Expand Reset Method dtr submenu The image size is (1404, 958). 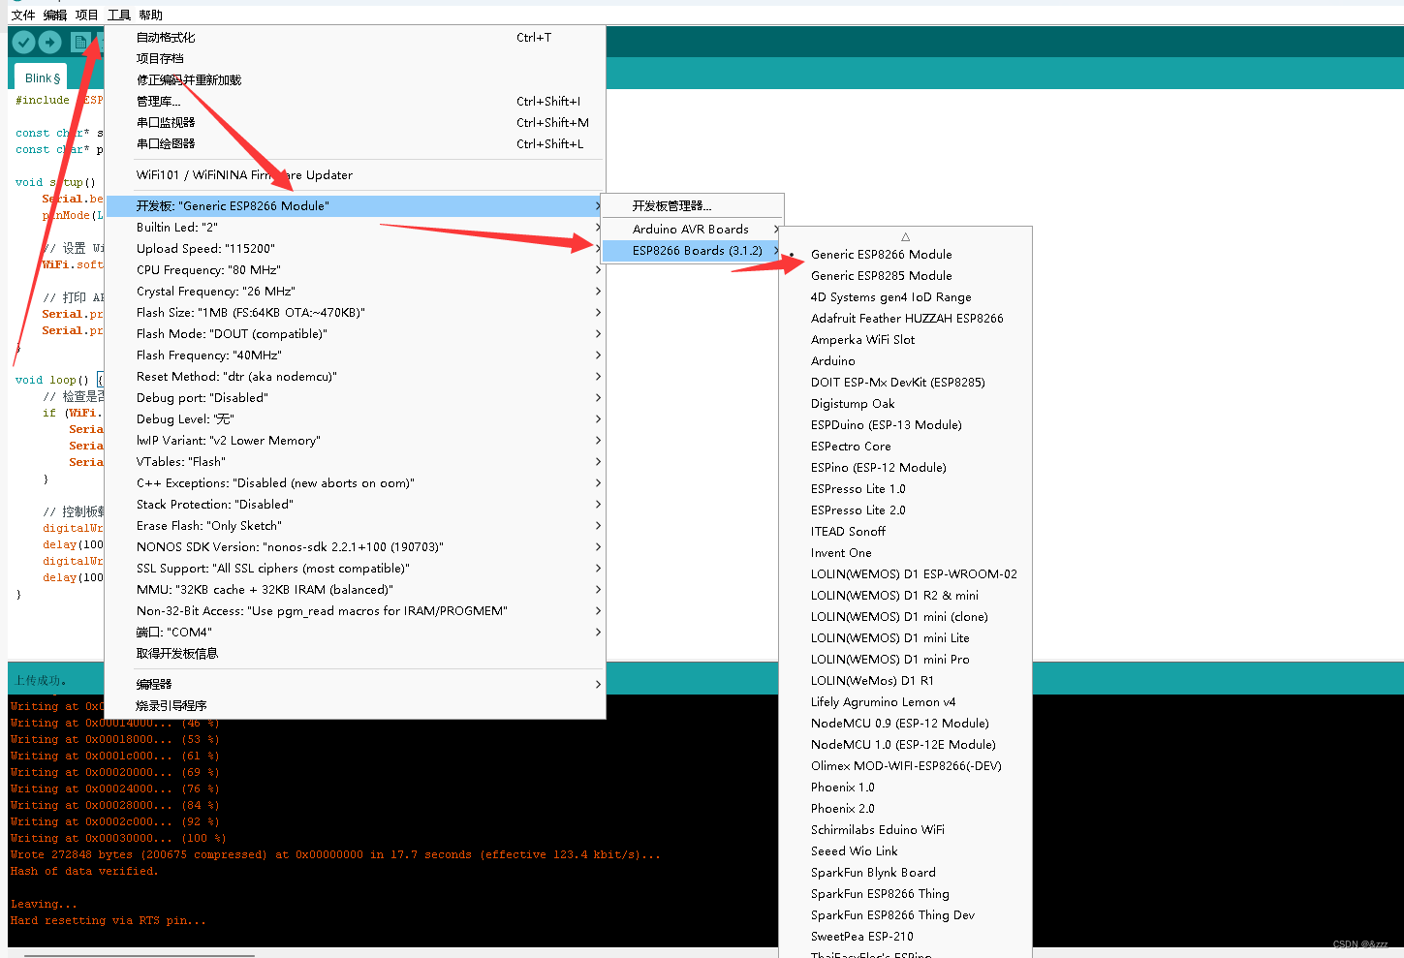tap(355, 376)
